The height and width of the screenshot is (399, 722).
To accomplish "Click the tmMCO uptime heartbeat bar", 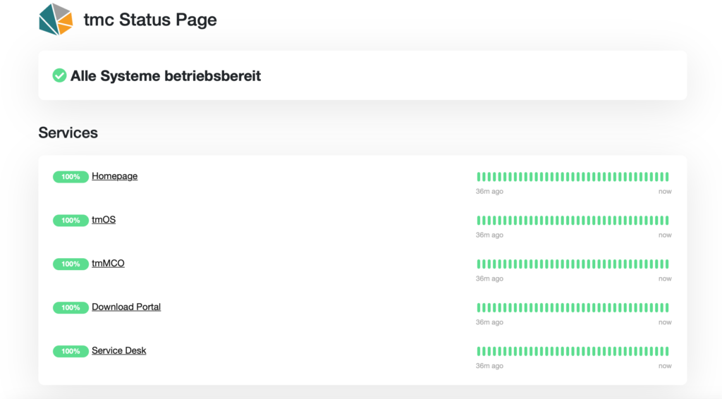I will pos(573,264).
